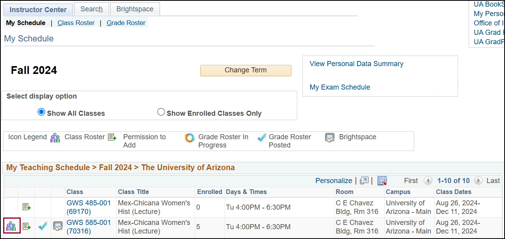Click Permission to Add icon for GWS 485-001
The width and height of the screenshot is (505, 239).
26,207
